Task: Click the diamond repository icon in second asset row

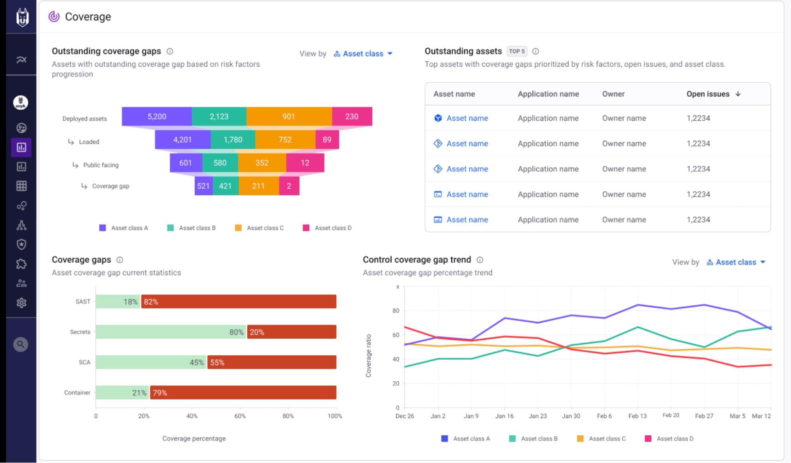Action: point(438,143)
